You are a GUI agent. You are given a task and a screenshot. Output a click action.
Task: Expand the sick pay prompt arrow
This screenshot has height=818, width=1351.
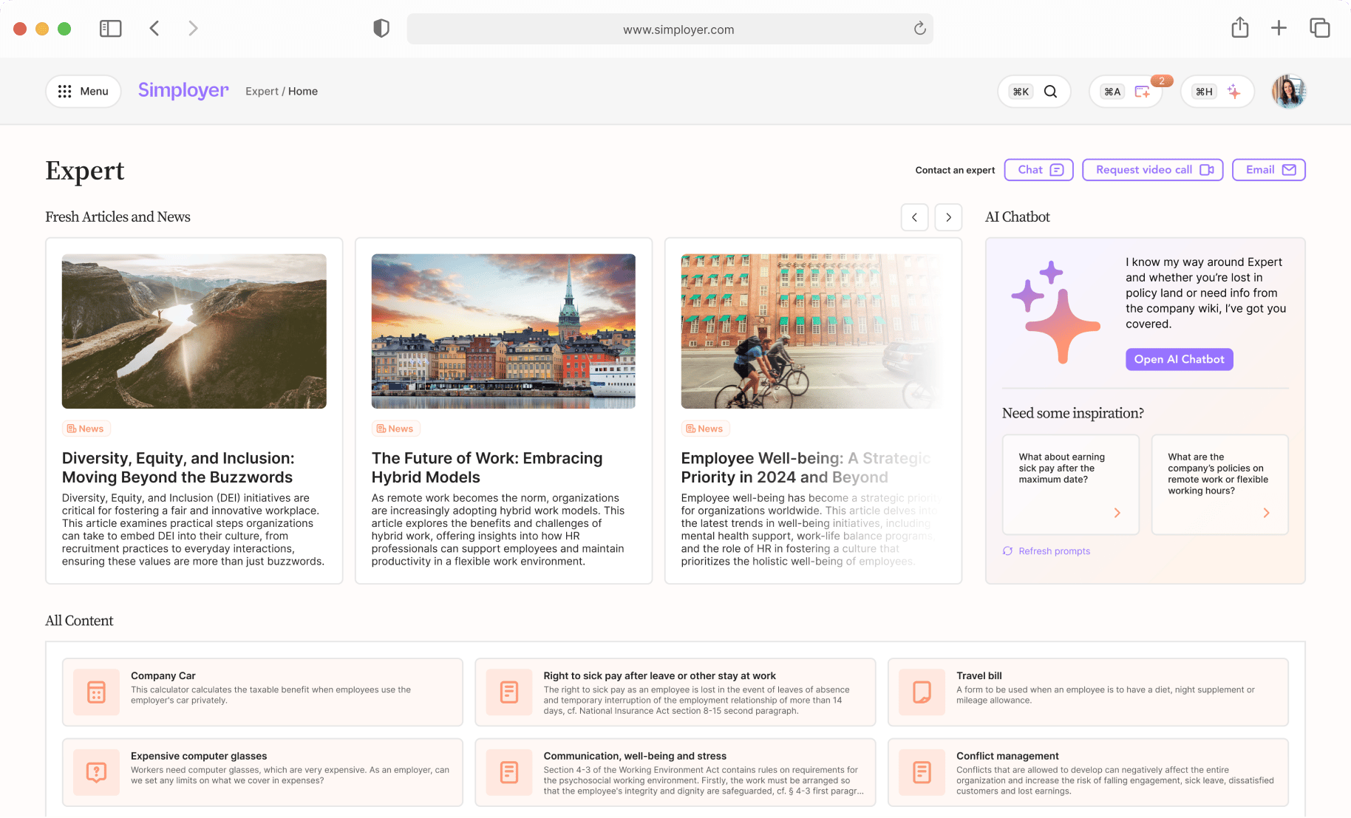coord(1117,513)
